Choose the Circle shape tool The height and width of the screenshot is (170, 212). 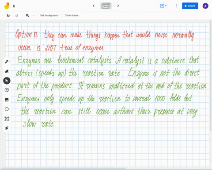click(7, 109)
